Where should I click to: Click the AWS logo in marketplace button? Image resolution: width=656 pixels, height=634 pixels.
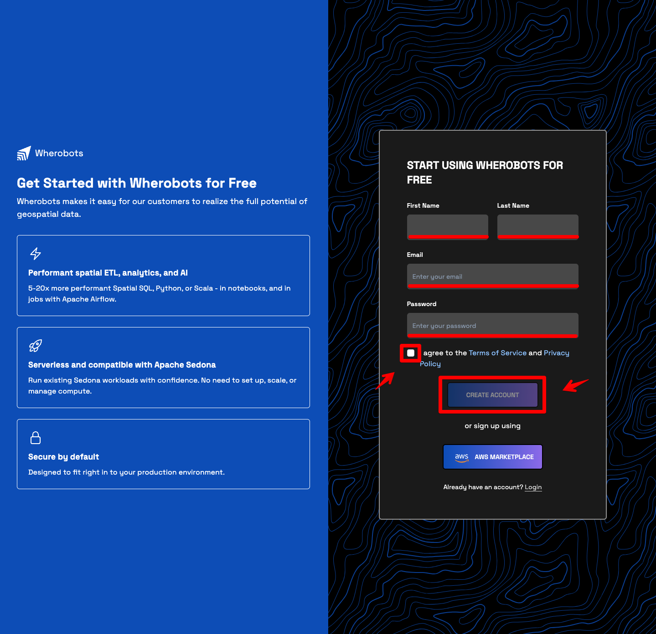click(462, 457)
